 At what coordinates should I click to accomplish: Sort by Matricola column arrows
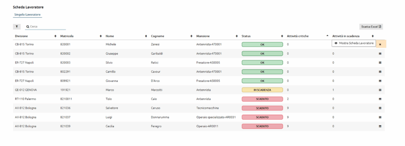pyautogui.click(x=101, y=36)
